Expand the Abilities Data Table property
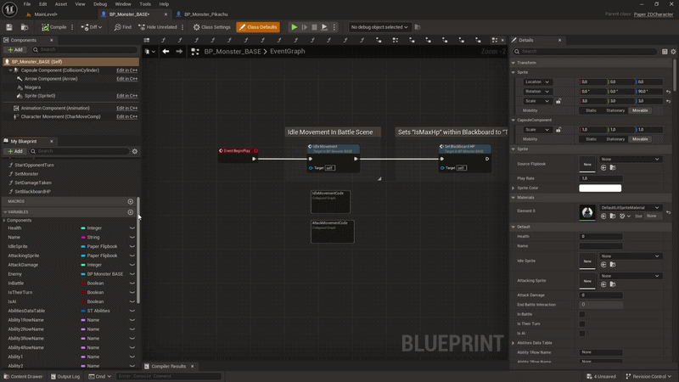This screenshot has height=382, width=679. coord(513,342)
